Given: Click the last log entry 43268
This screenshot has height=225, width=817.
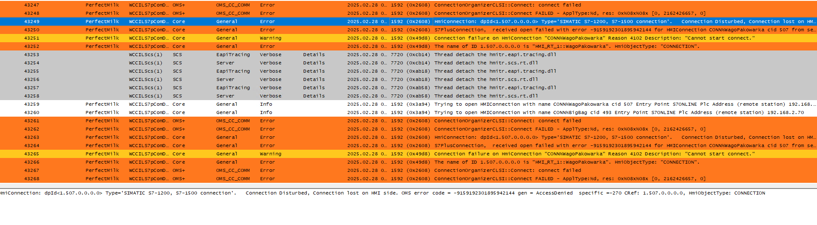Looking at the screenshot, I should [x=31, y=179].
